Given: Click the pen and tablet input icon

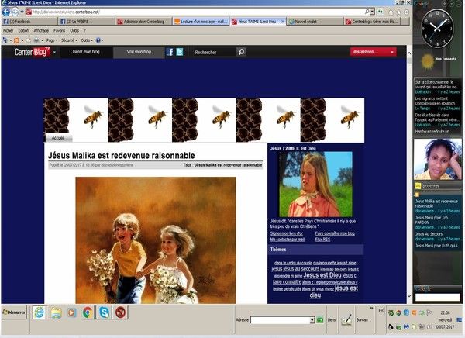Looking at the screenshot, I should [x=346, y=319].
